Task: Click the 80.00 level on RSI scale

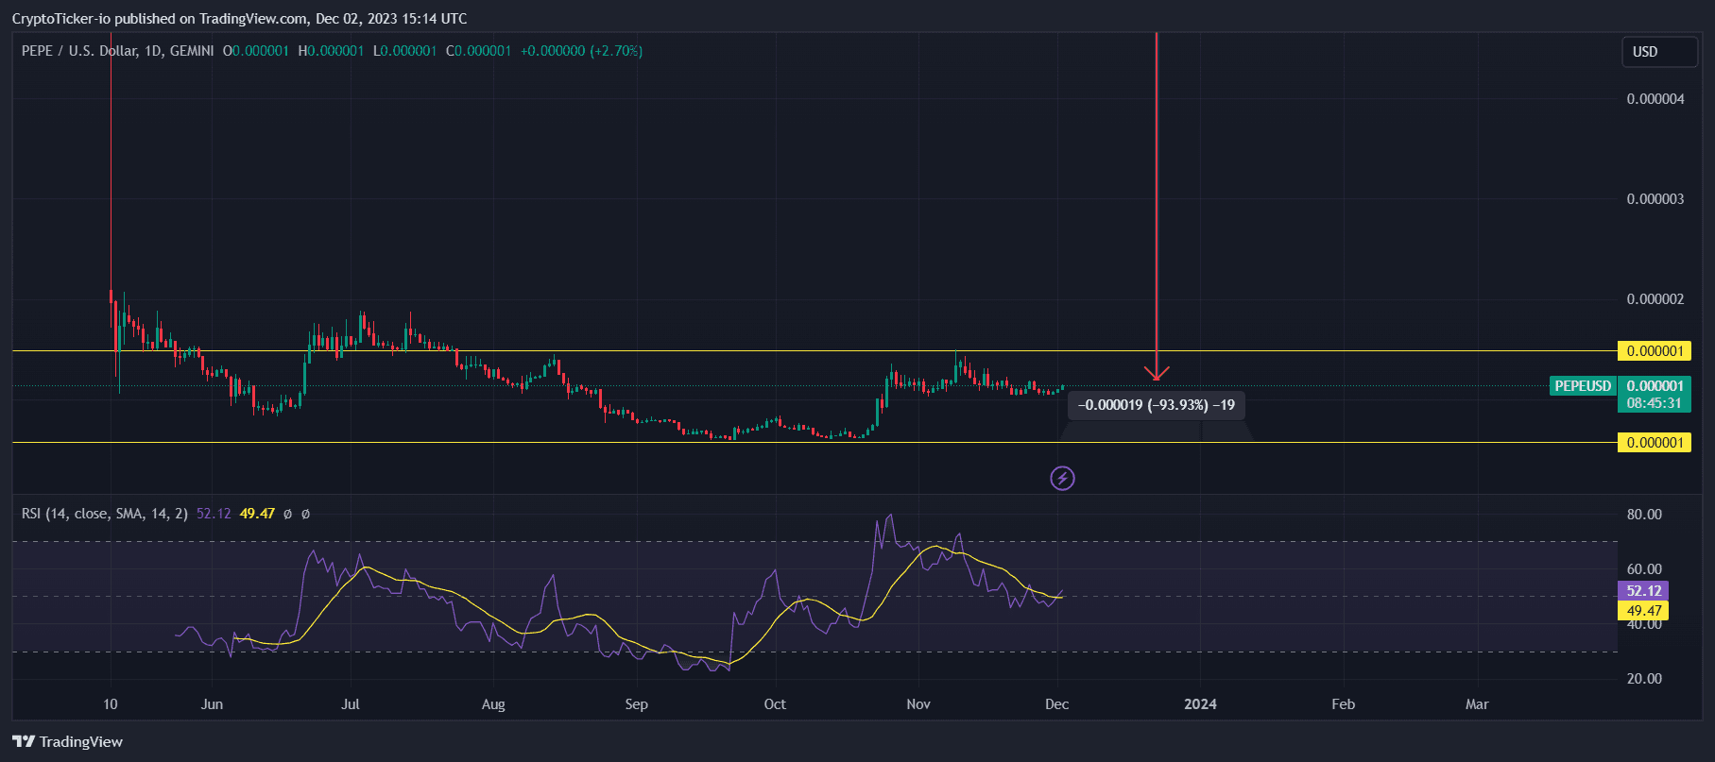Action: [x=1644, y=515]
